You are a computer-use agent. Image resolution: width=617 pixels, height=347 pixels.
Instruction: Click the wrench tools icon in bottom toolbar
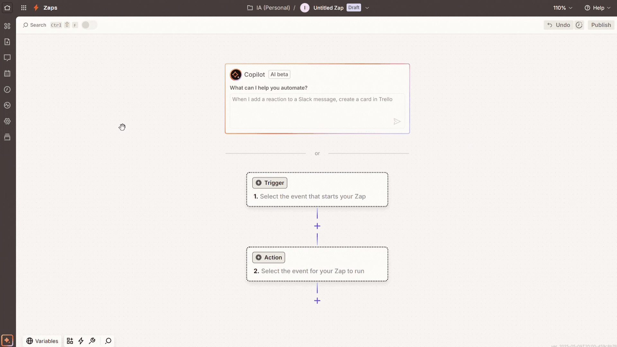(x=92, y=341)
